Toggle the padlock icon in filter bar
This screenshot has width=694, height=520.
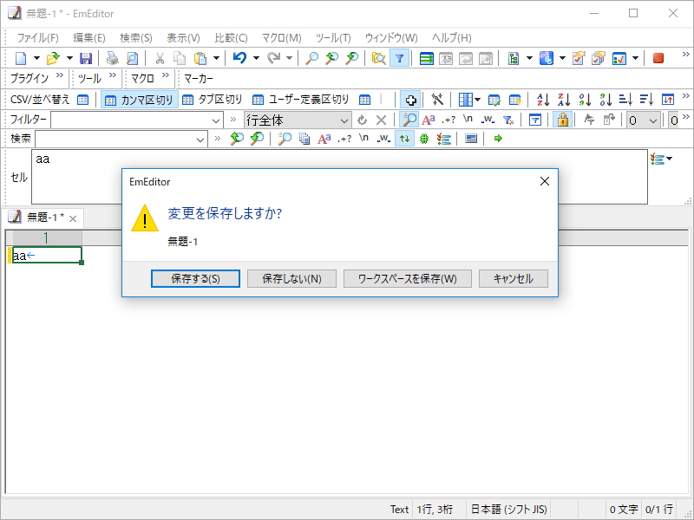(x=562, y=120)
